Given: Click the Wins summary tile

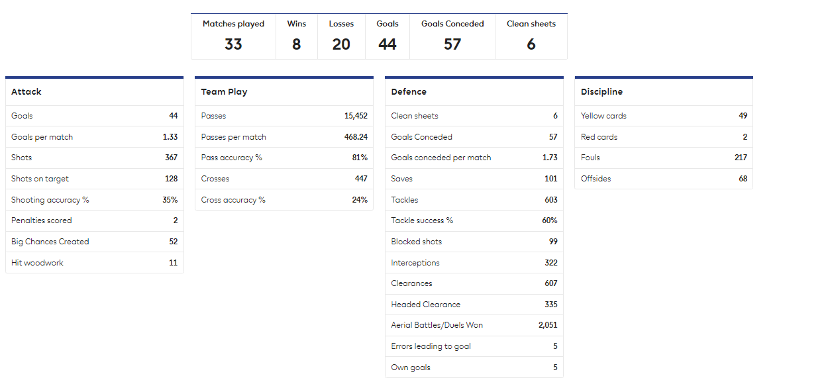Looking at the screenshot, I should [297, 36].
